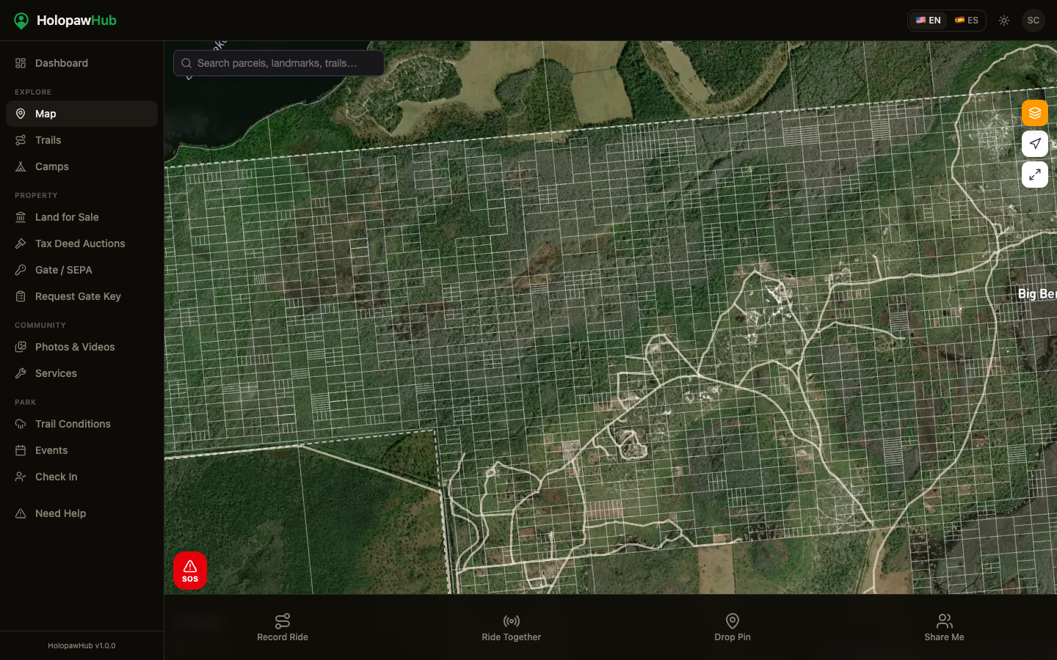Go to Trails in the sidebar
1057x660 pixels.
point(48,140)
